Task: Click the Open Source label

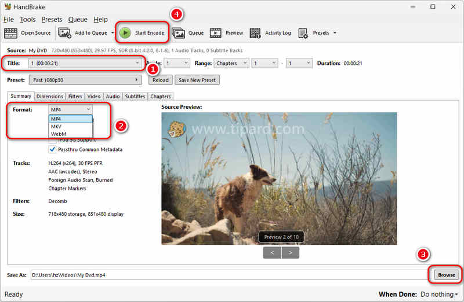Action: pyautogui.click(x=35, y=33)
